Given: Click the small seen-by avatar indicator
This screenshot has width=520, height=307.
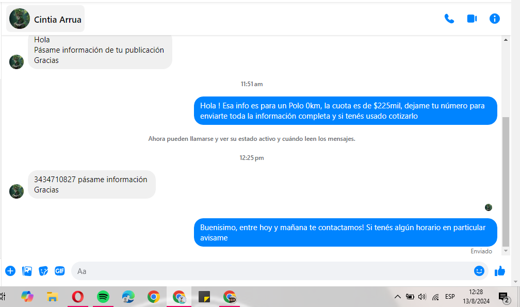Looking at the screenshot, I should click(489, 207).
